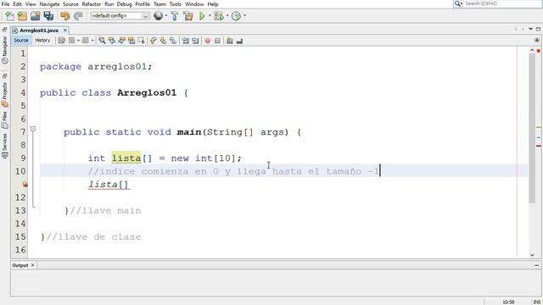The height and width of the screenshot is (305, 543).
Task: Undo the last edit with the toolbar icon
Action: point(64,16)
